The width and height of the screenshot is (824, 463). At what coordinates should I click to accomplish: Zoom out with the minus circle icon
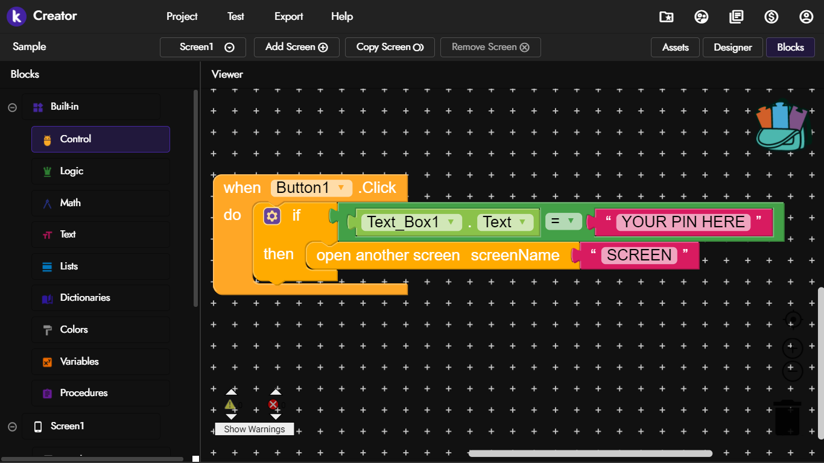coord(793,371)
